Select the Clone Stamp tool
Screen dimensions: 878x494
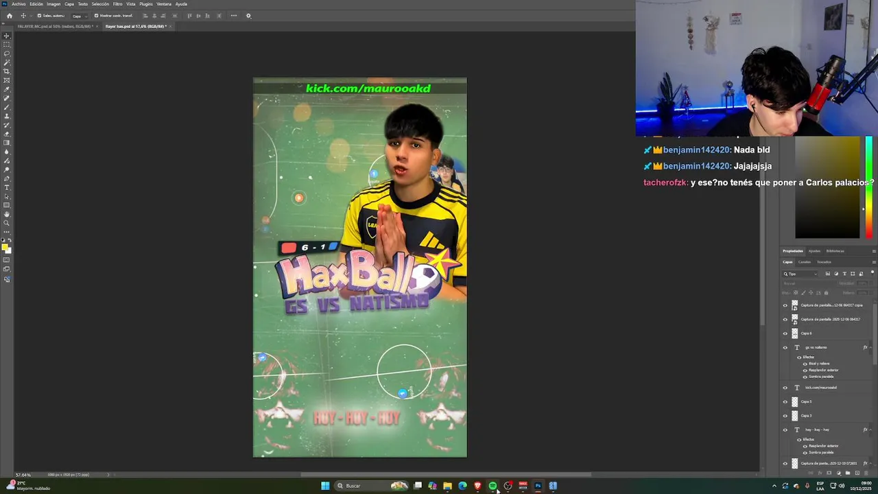(x=7, y=116)
